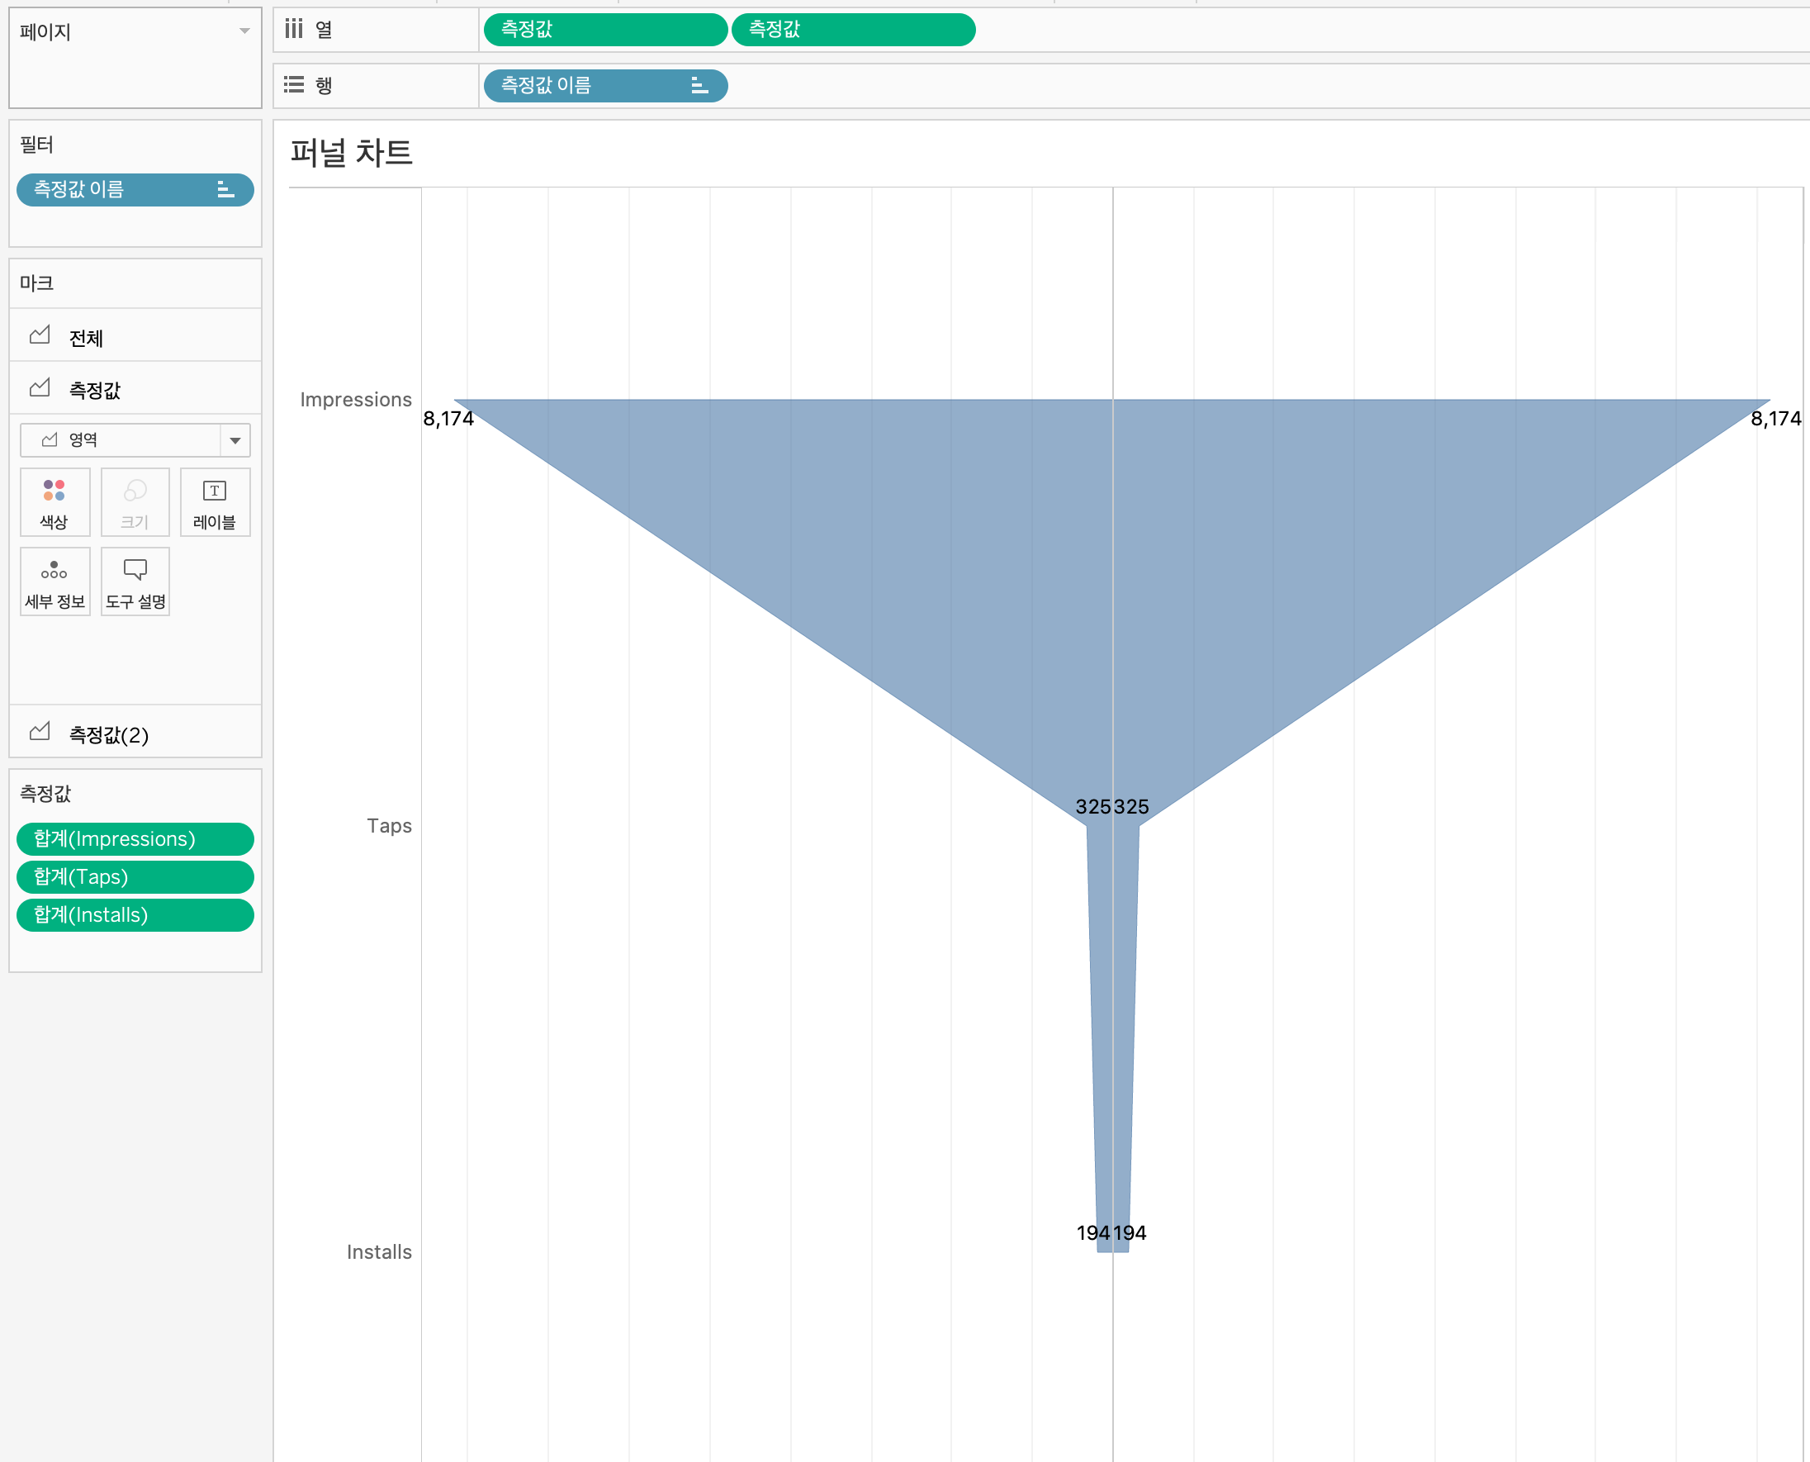Open the 영역 mark type dropdown
Viewport: 1810px width, 1462px height.
pos(235,440)
